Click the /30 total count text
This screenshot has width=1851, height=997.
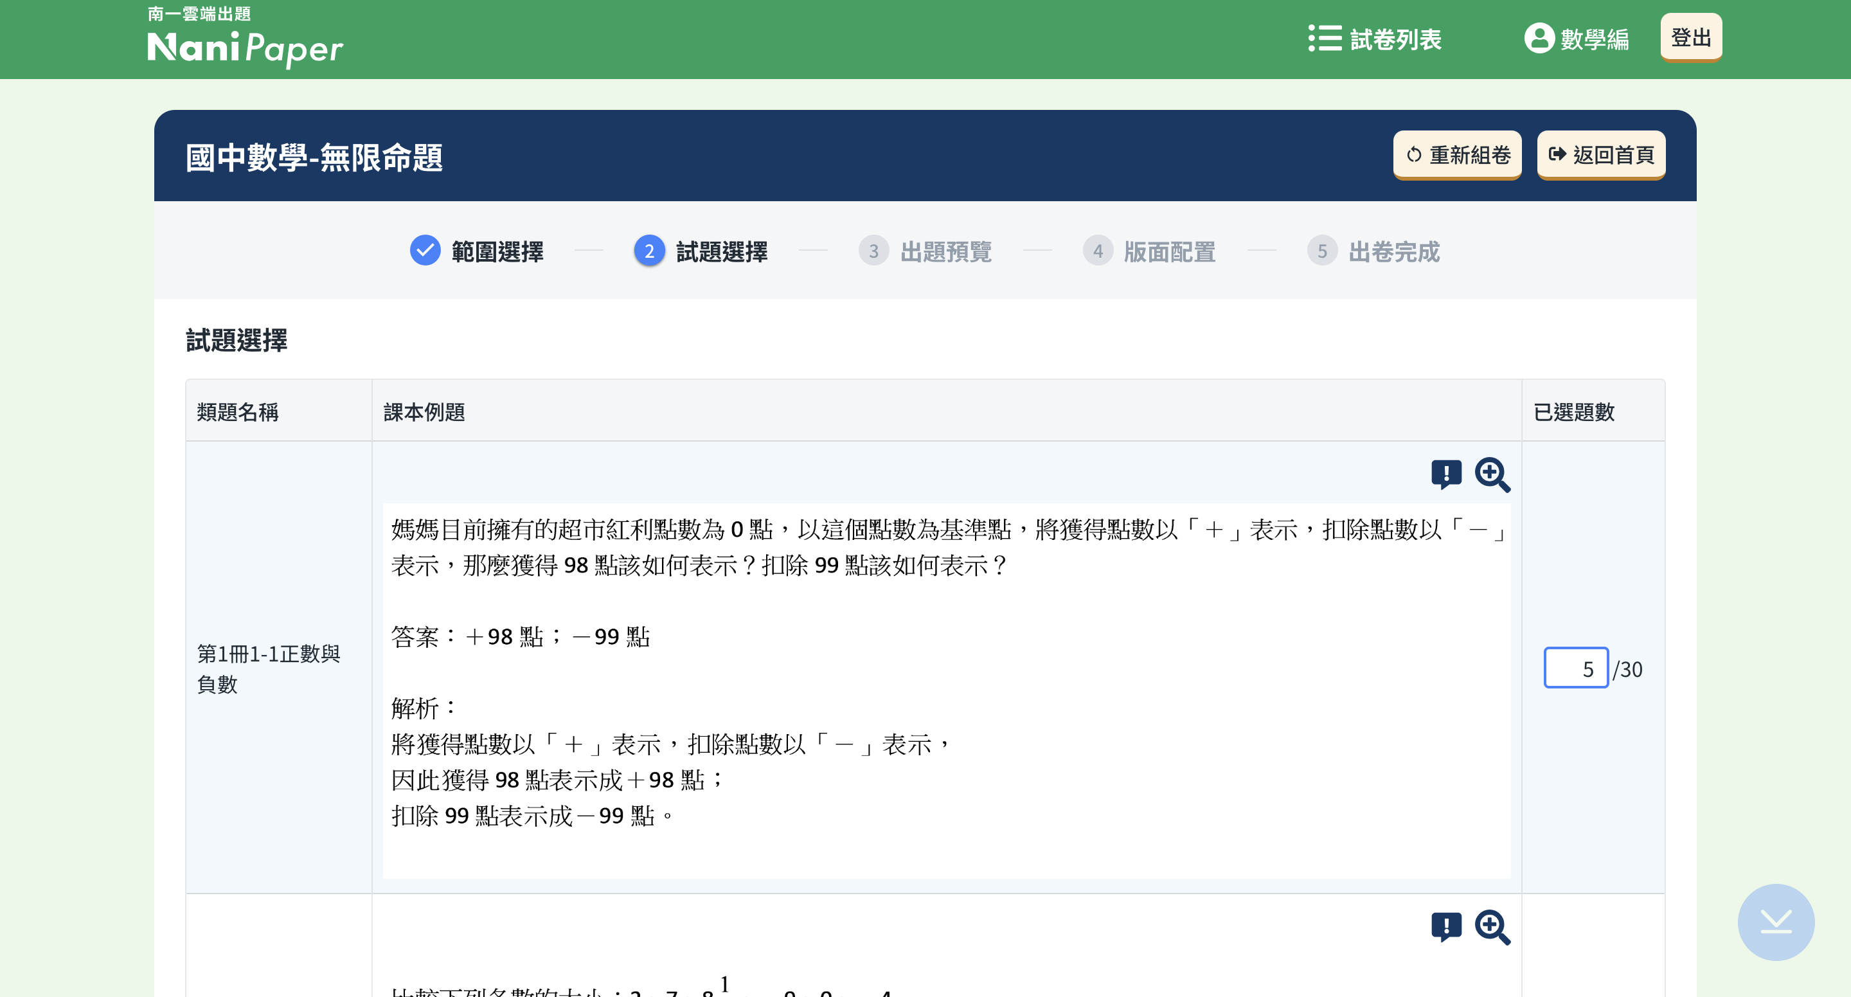(x=1627, y=669)
